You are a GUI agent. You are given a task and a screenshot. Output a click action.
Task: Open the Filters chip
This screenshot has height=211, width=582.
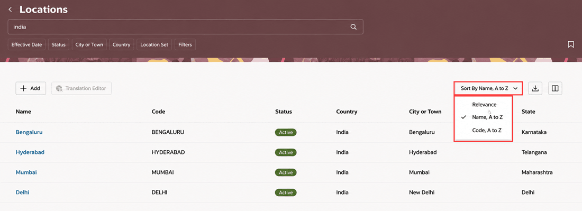tap(185, 44)
